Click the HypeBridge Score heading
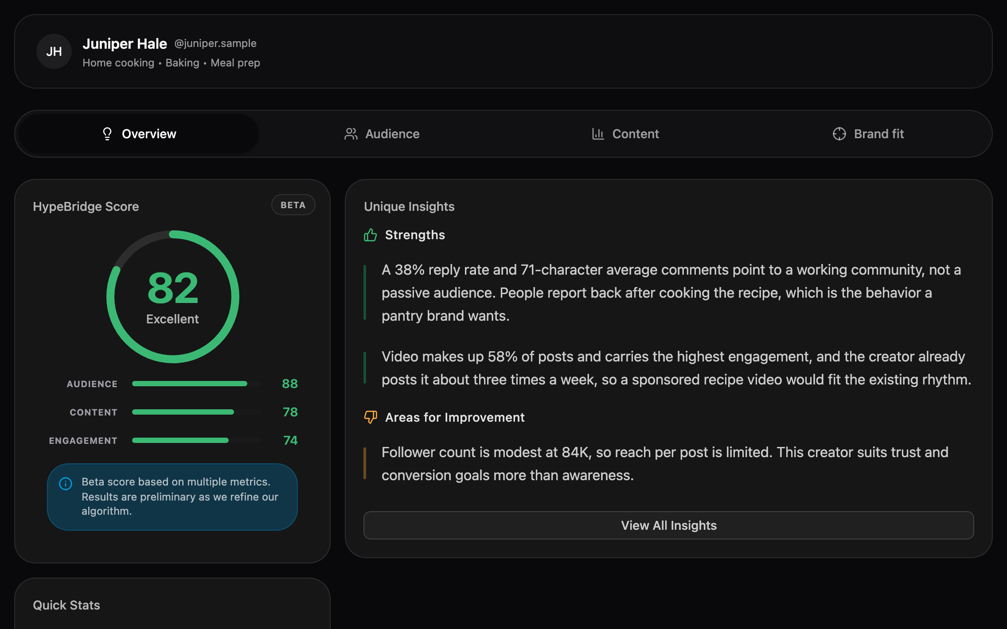1007x629 pixels. tap(86, 206)
